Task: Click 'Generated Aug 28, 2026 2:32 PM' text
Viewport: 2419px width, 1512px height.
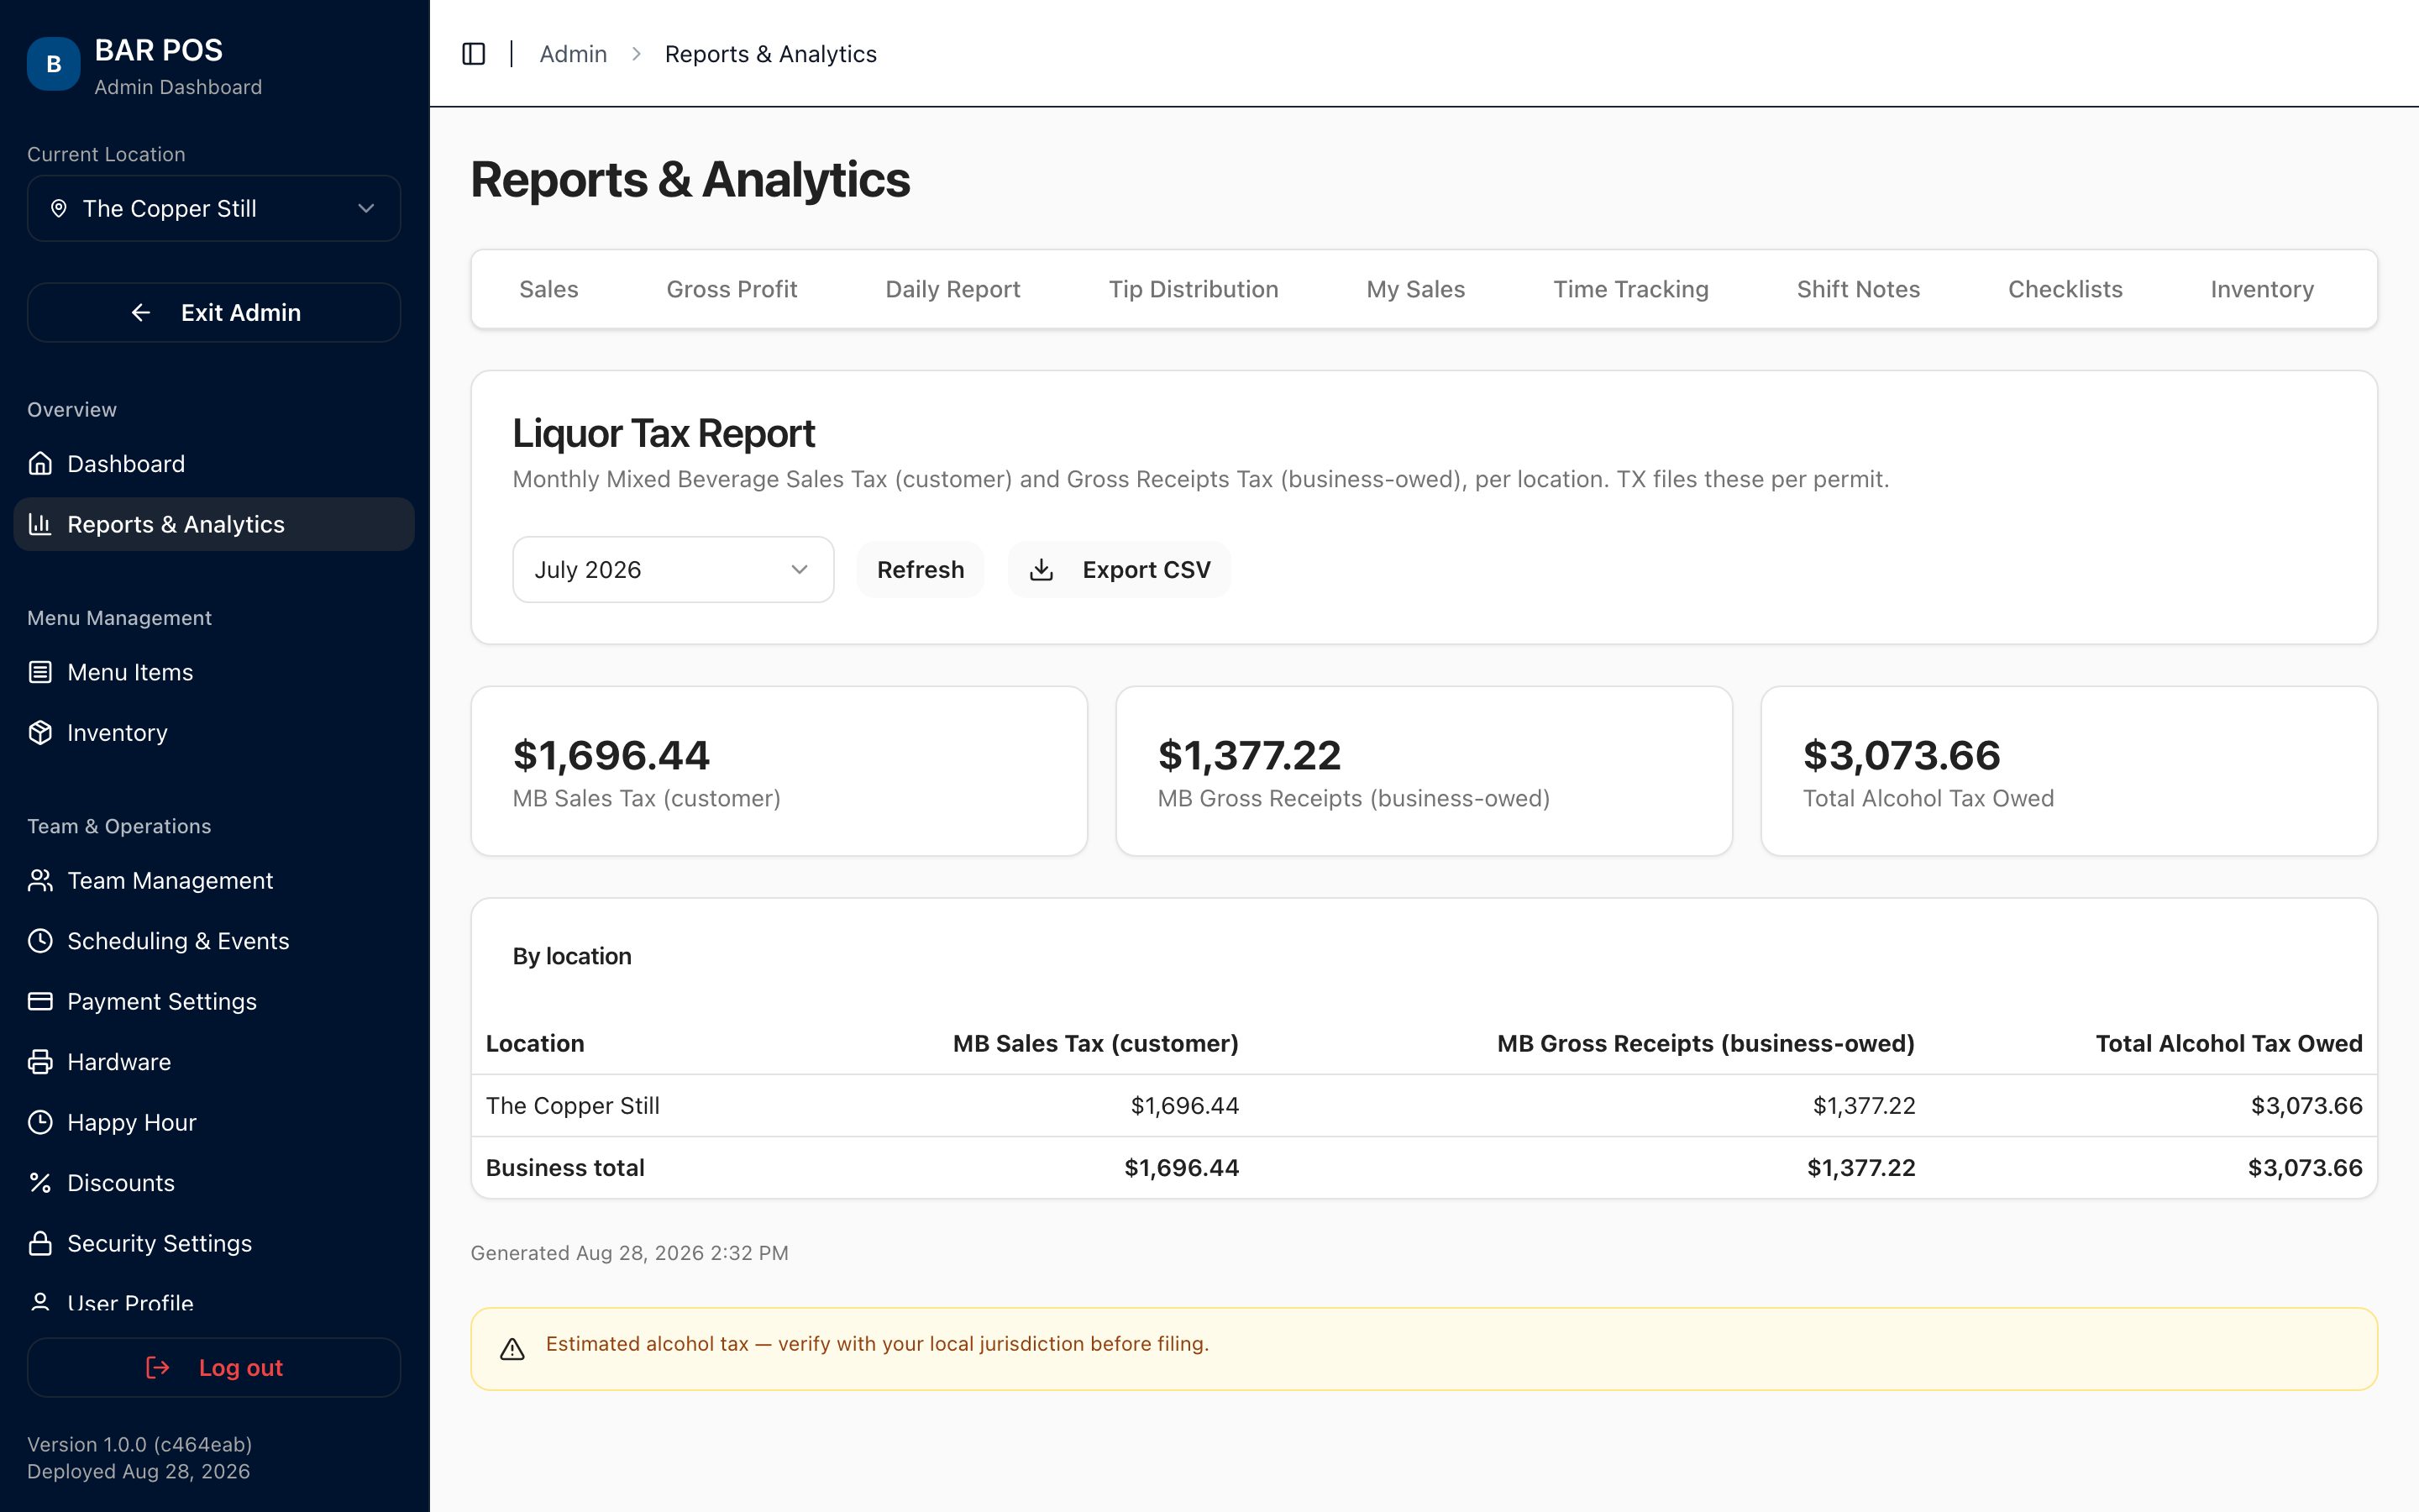Action: point(630,1253)
